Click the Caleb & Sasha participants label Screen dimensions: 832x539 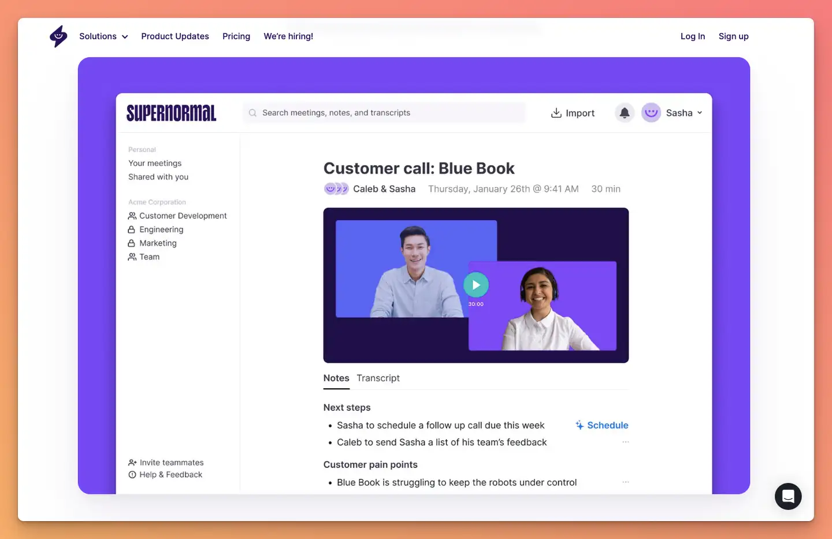(x=384, y=189)
